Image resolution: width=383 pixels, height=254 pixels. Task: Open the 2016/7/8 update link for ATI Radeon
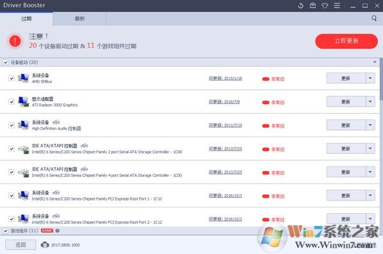pos(224,102)
